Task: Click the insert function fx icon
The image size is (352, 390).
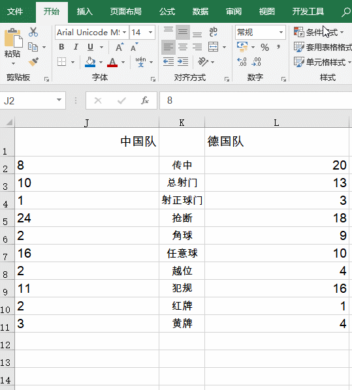Action: pos(145,100)
